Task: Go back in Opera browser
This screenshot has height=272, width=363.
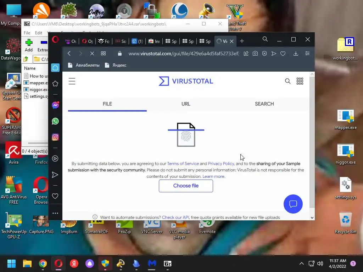Action: pyautogui.click(x=69, y=53)
